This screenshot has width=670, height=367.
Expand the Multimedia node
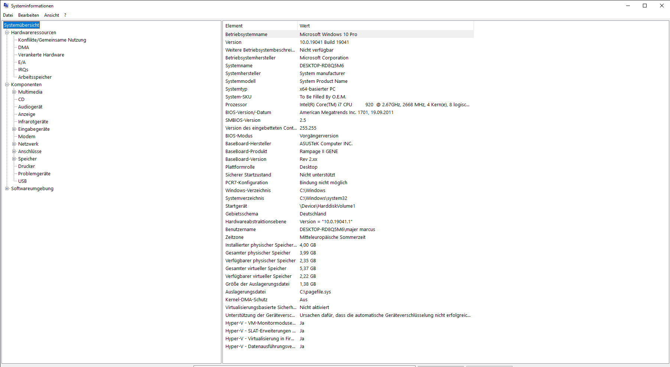(x=14, y=92)
